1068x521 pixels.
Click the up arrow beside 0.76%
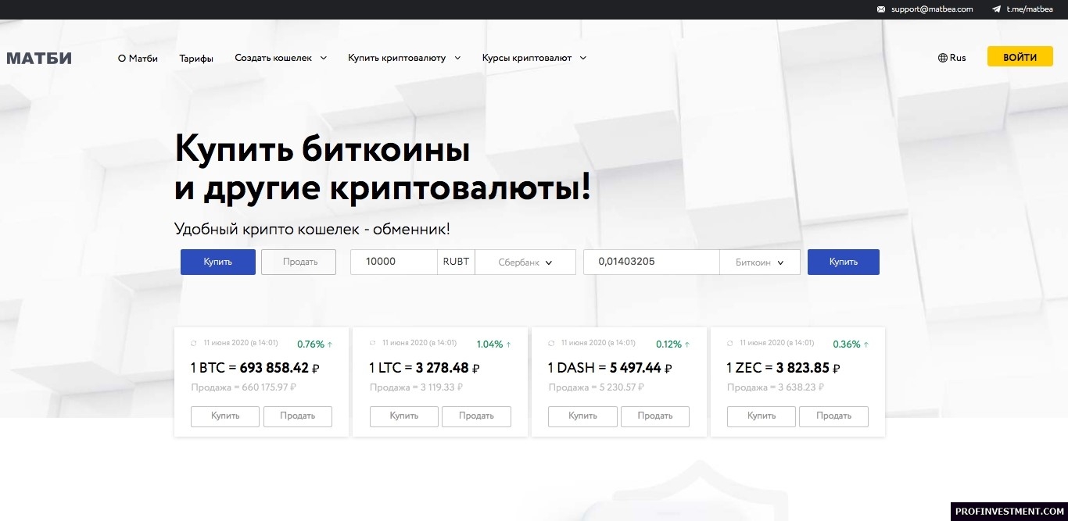click(330, 344)
